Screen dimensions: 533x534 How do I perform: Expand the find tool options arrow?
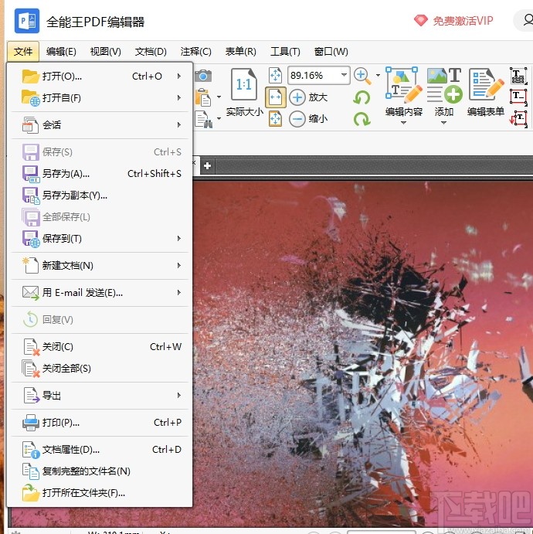click(219, 118)
